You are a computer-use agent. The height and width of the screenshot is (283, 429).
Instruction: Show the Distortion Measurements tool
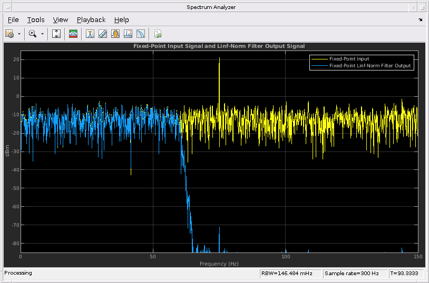[128, 34]
